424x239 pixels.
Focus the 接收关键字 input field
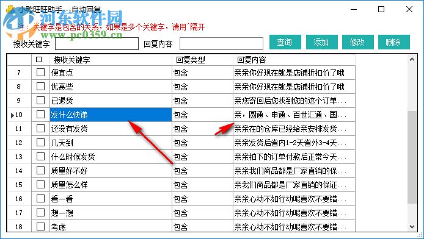pyautogui.click(x=97, y=44)
